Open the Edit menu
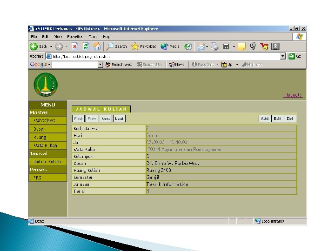The width and height of the screenshot is (335, 251). (x=45, y=37)
